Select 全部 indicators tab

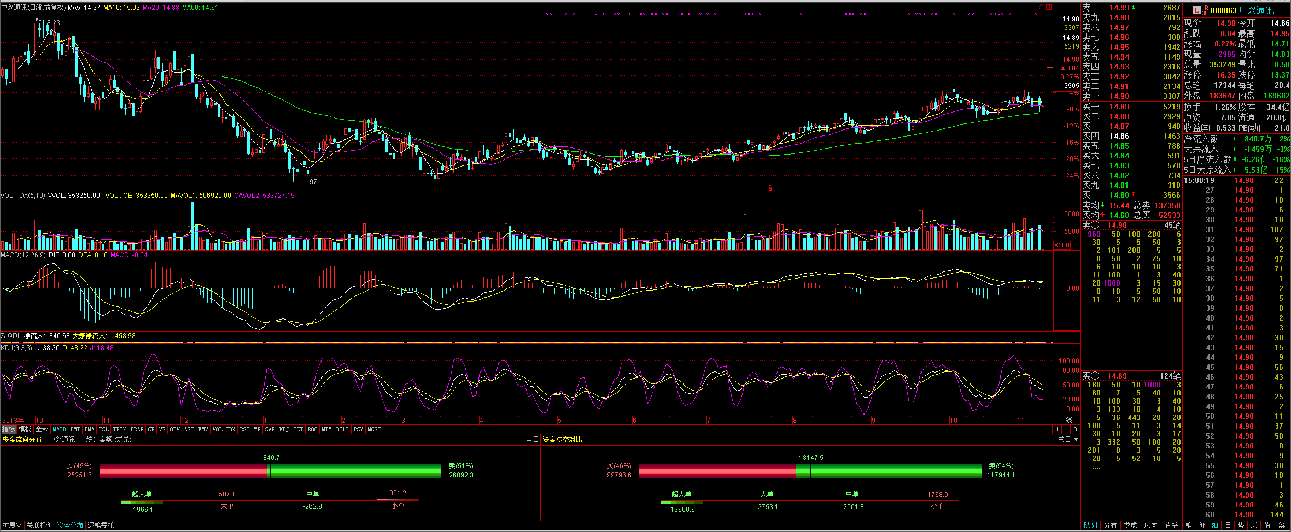(x=42, y=429)
